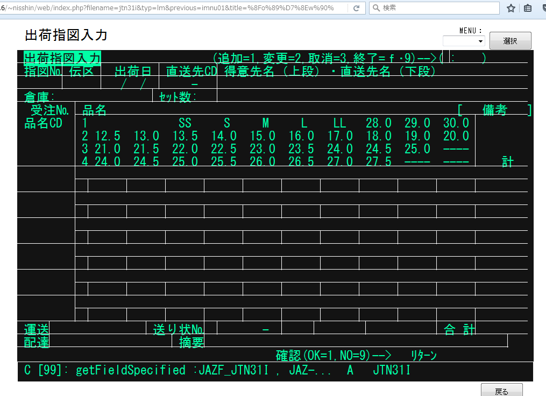Click the 摘要 remarks field

[355, 342]
